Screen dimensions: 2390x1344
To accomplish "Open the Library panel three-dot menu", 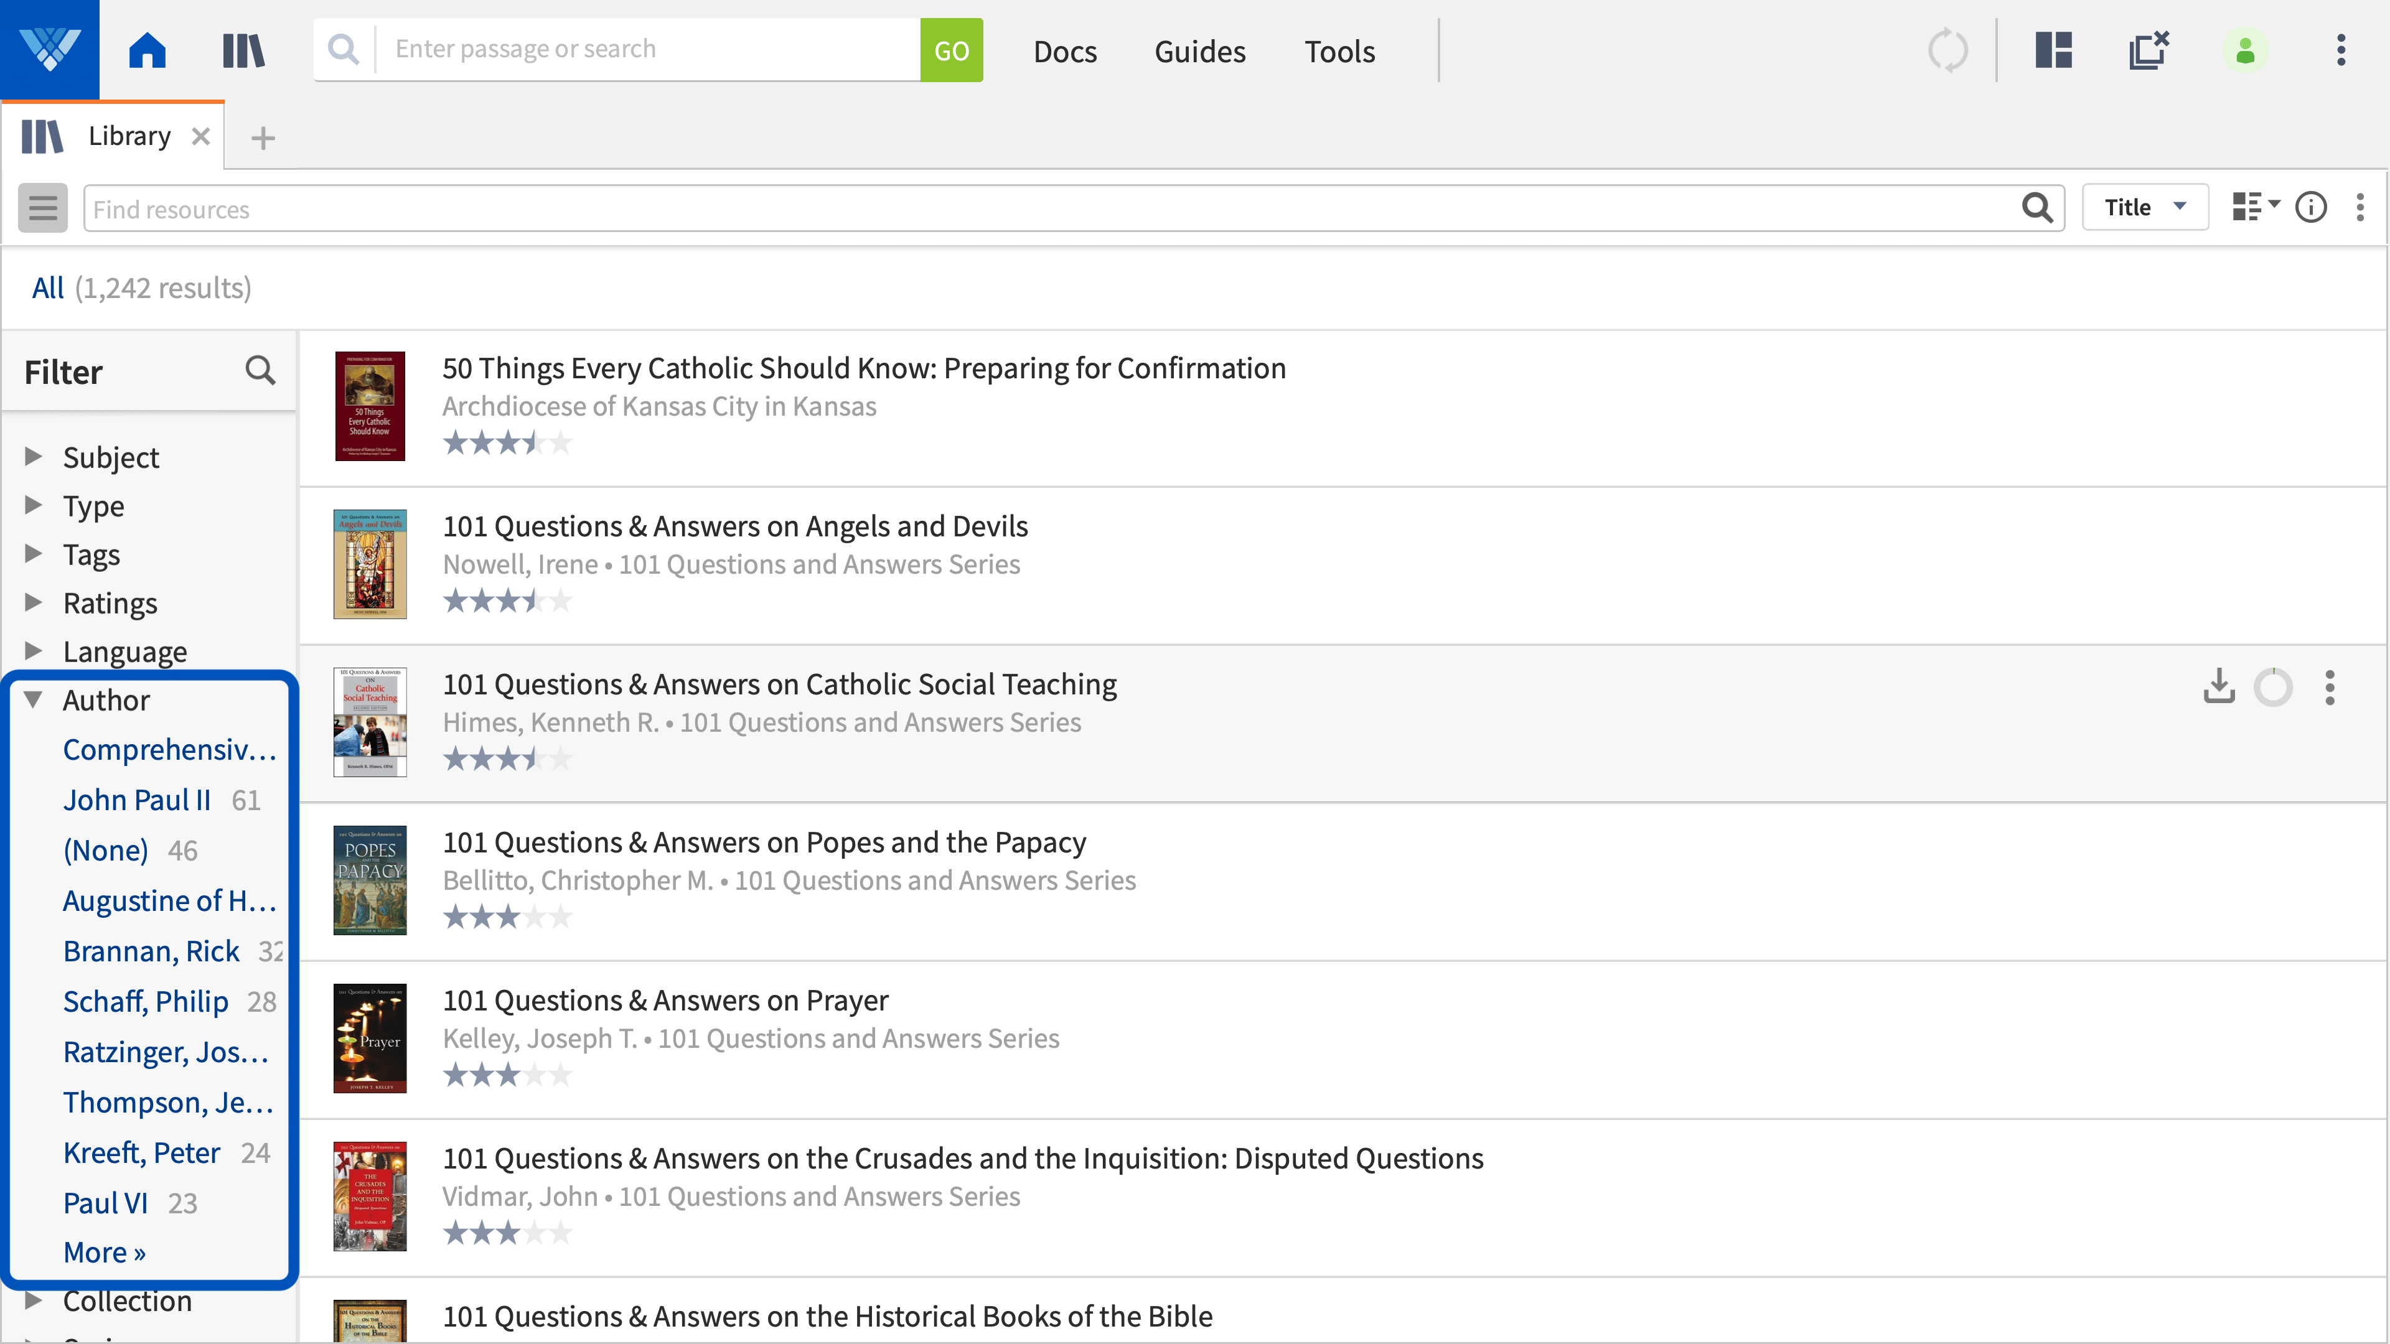I will (2360, 207).
